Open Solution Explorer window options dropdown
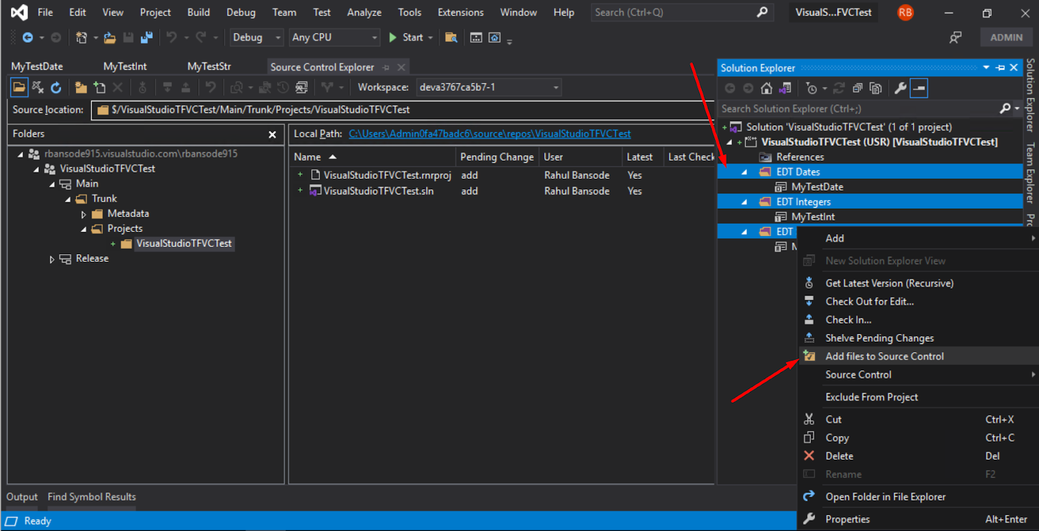This screenshot has height=531, width=1039. pyautogui.click(x=986, y=67)
